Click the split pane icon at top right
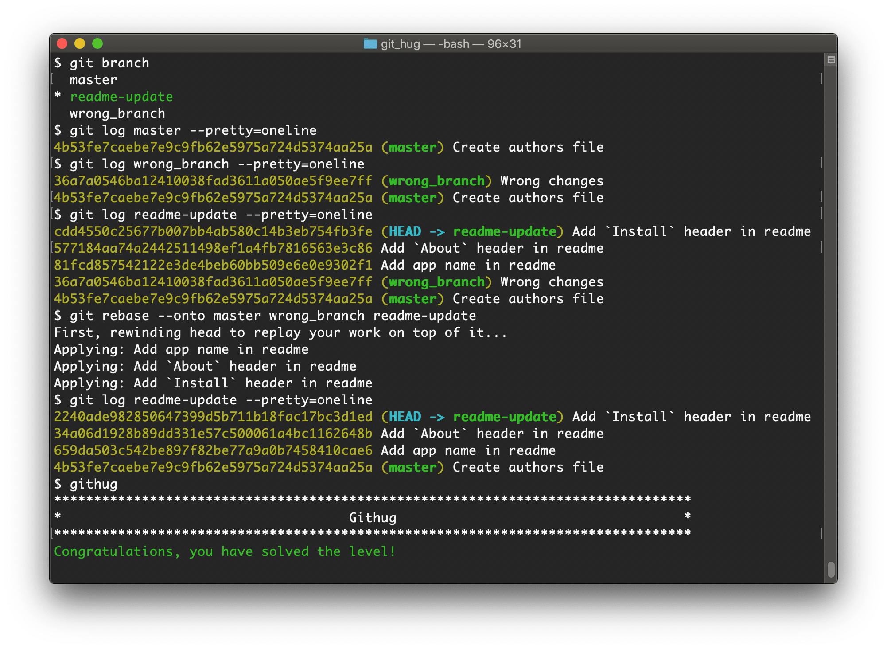887x649 pixels. (831, 59)
